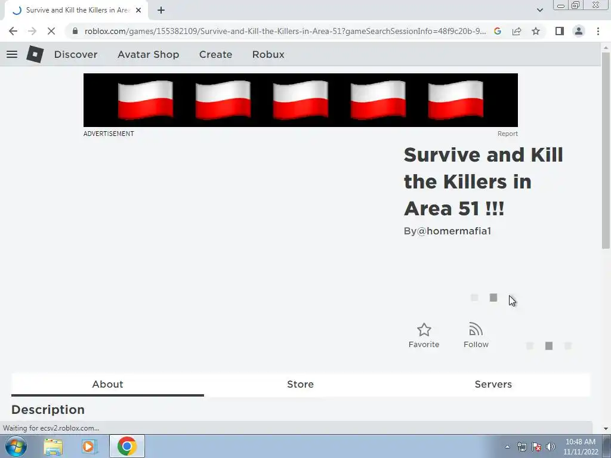Launch Windows Media Player from taskbar
Image resolution: width=611 pixels, height=458 pixels.
[90, 447]
